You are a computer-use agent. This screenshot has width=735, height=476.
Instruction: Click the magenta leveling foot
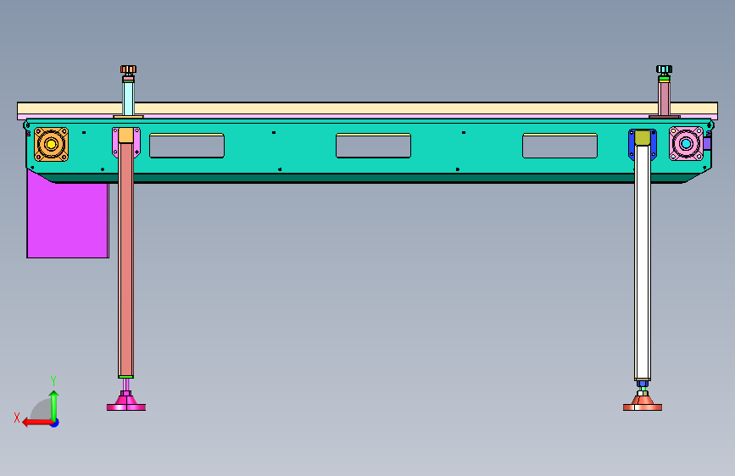pyautogui.click(x=126, y=402)
